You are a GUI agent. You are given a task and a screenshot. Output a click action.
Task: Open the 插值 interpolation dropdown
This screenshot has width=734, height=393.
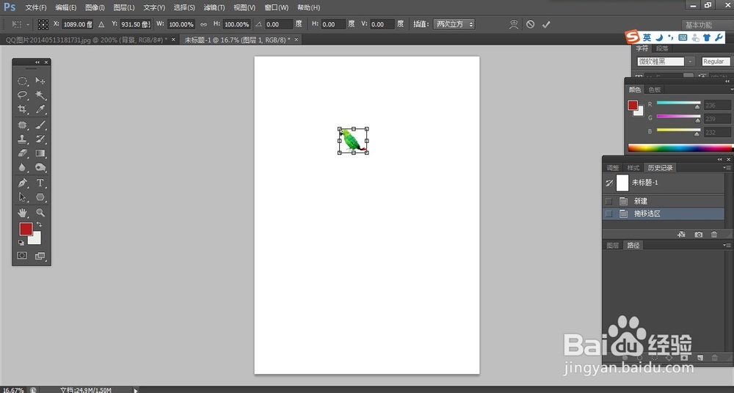tap(454, 24)
